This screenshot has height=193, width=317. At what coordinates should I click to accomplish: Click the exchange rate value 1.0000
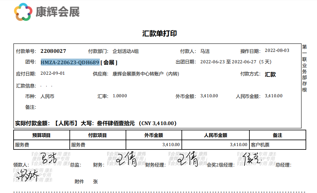[x=120, y=96]
